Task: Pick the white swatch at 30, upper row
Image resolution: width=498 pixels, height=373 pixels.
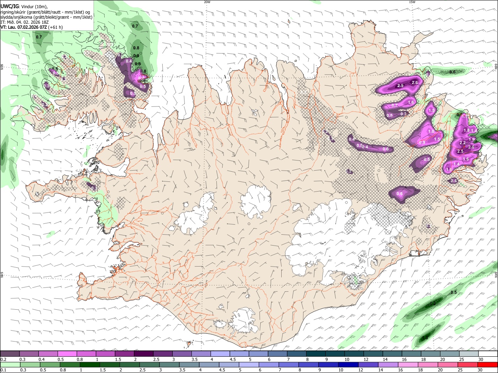Action: [x=488, y=354]
